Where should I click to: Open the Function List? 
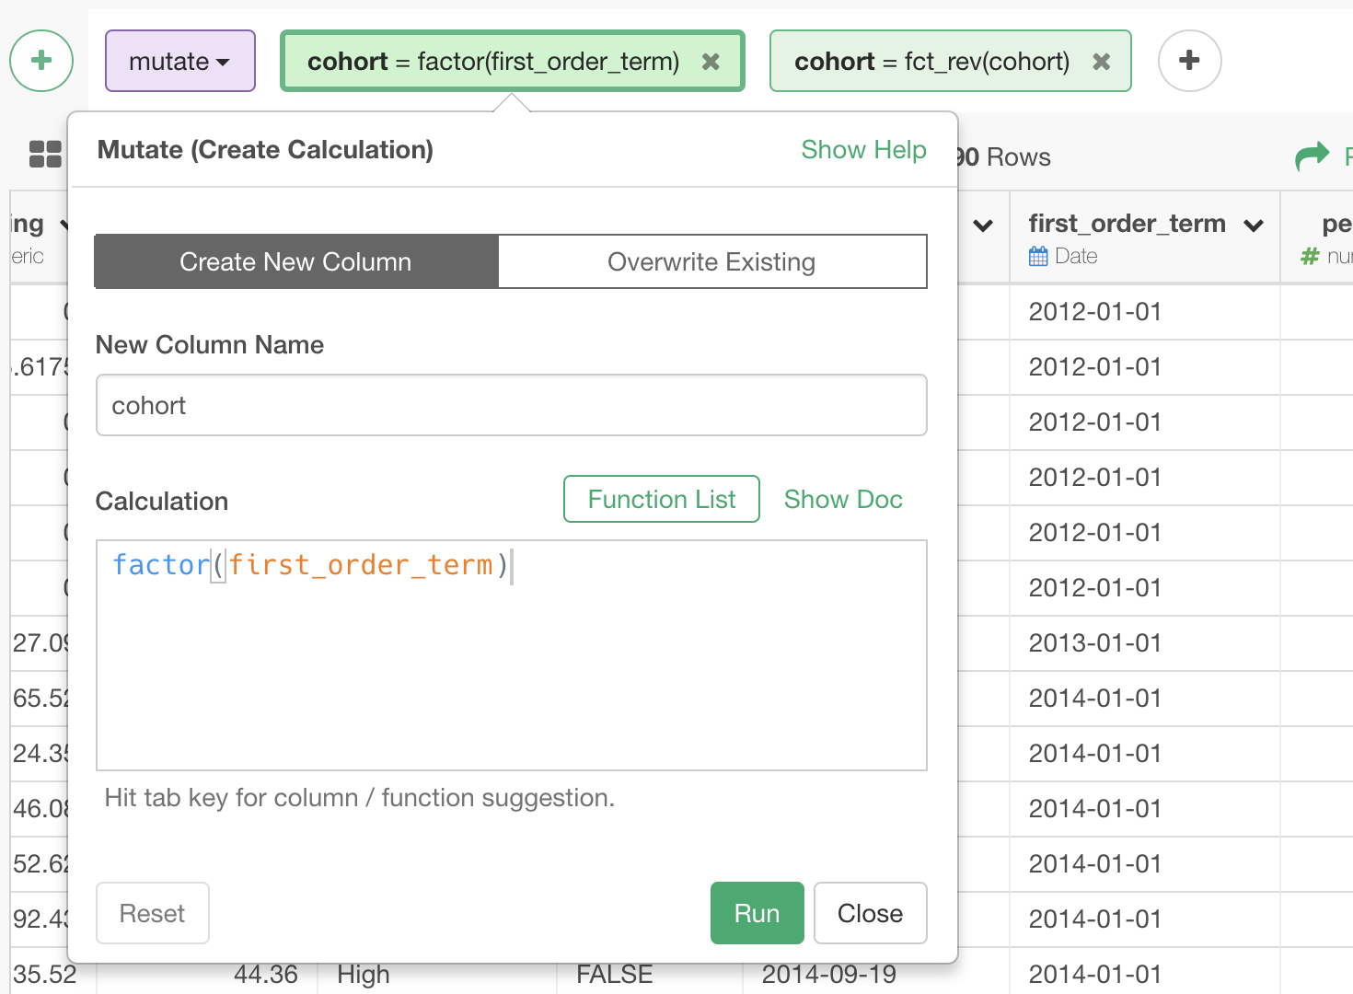(661, 500)
